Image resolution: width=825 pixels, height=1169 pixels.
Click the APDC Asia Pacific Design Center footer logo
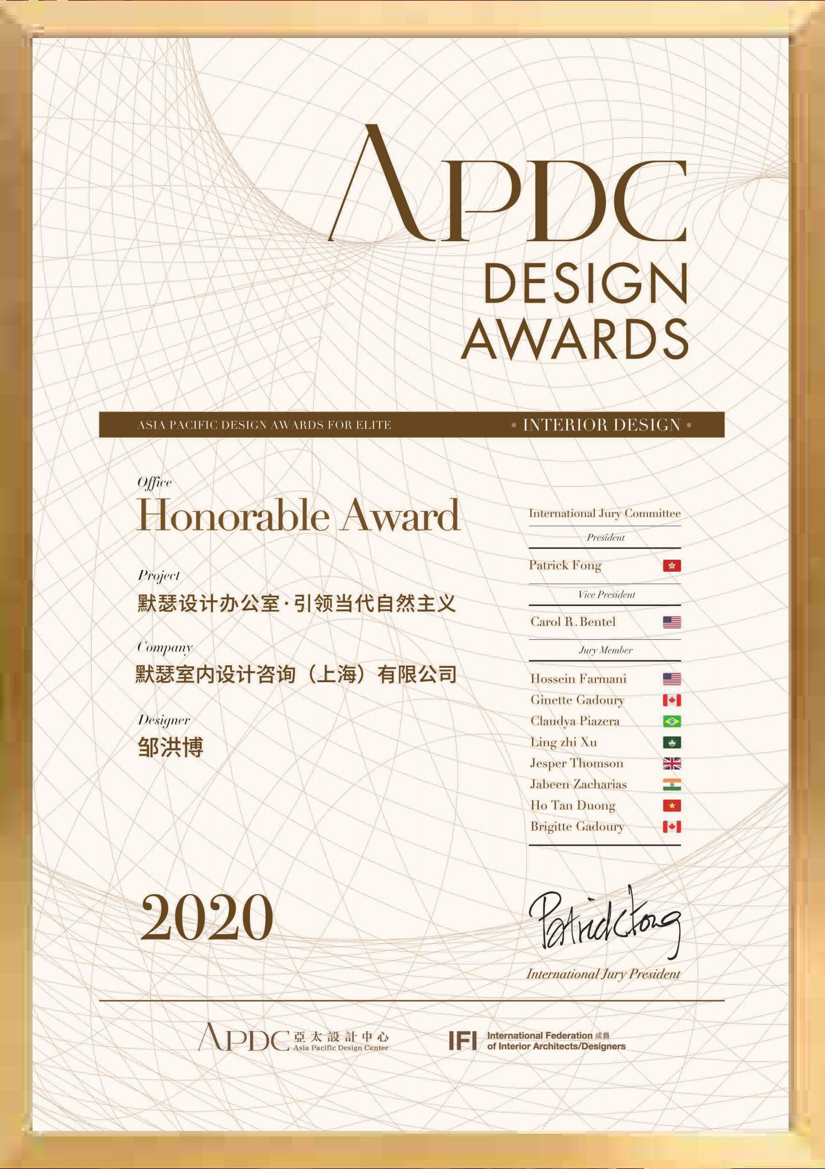pos(293,1037)
